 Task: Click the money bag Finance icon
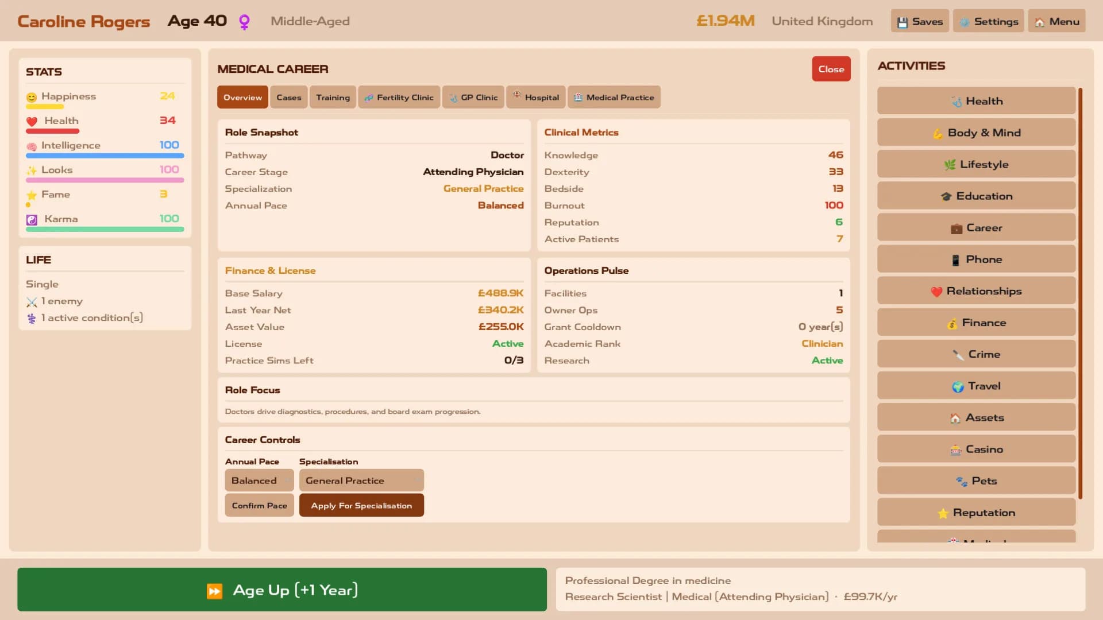pos(952,323)
